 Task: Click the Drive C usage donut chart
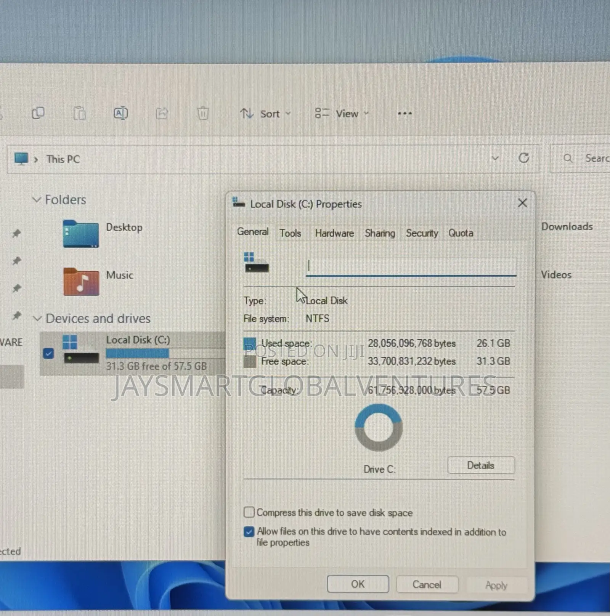tap(379, 428)
